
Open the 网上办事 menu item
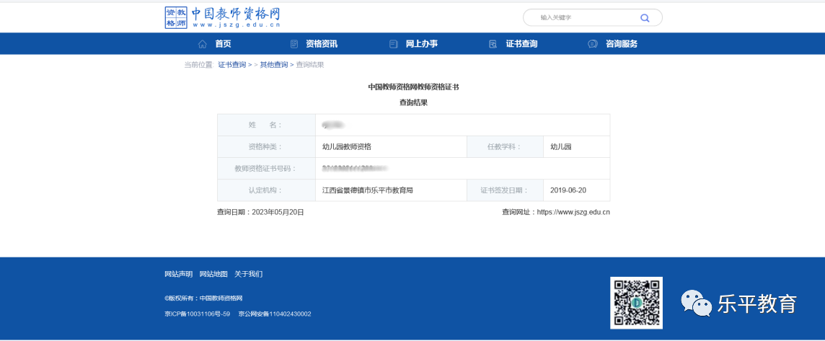421,44
